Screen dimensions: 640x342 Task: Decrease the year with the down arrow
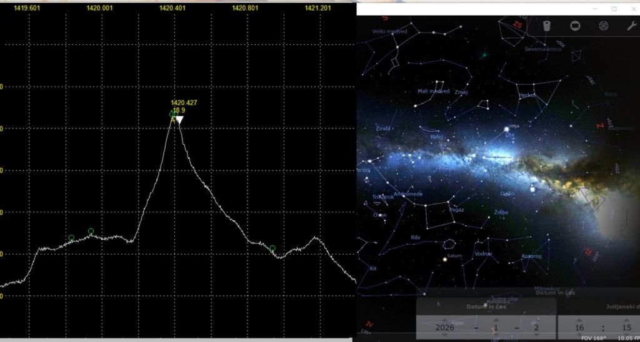pos(444,335)
